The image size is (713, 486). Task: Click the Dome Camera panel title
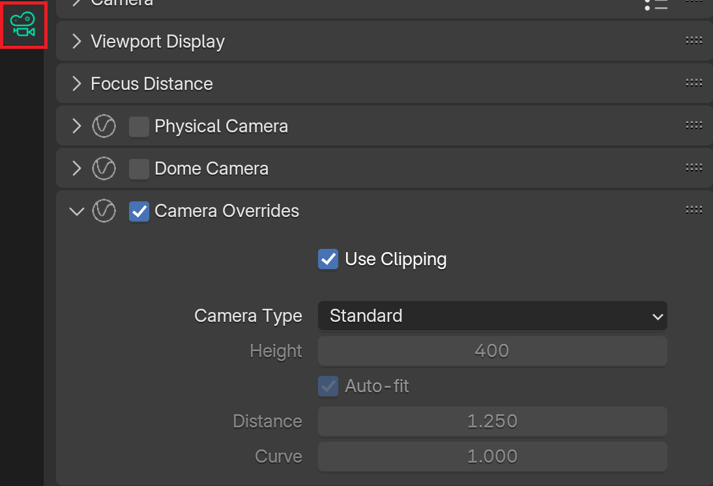click(x=211, y=169)
